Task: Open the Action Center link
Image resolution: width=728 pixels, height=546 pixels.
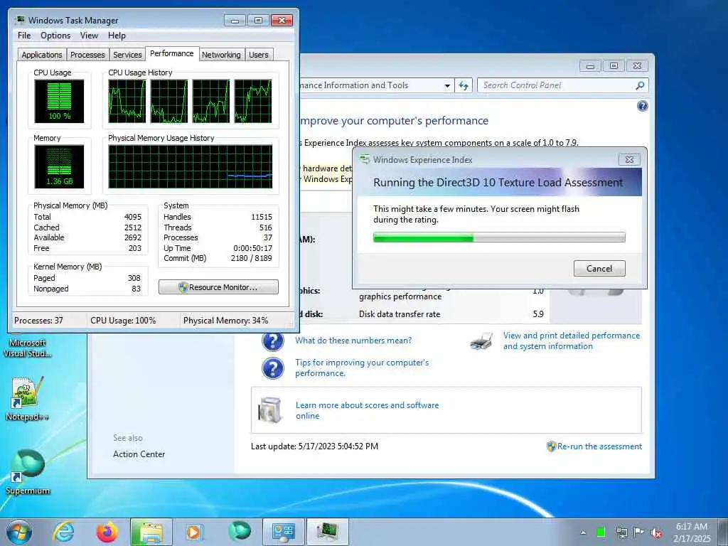Action: (x=139, y=454)
